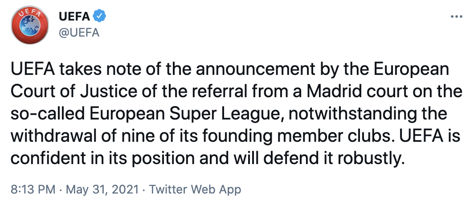
Task: Open the Twitter Web App source link
Action: pyautogui.click(x=195, y=190)
